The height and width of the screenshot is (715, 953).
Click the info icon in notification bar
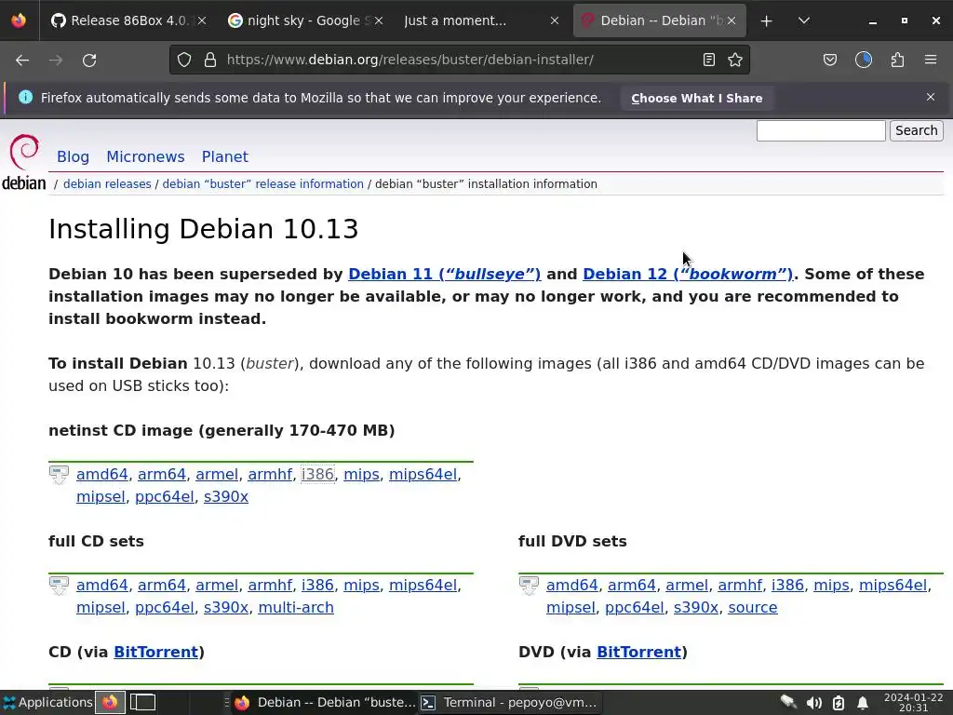pyautogui.click(x=25, y=97)
